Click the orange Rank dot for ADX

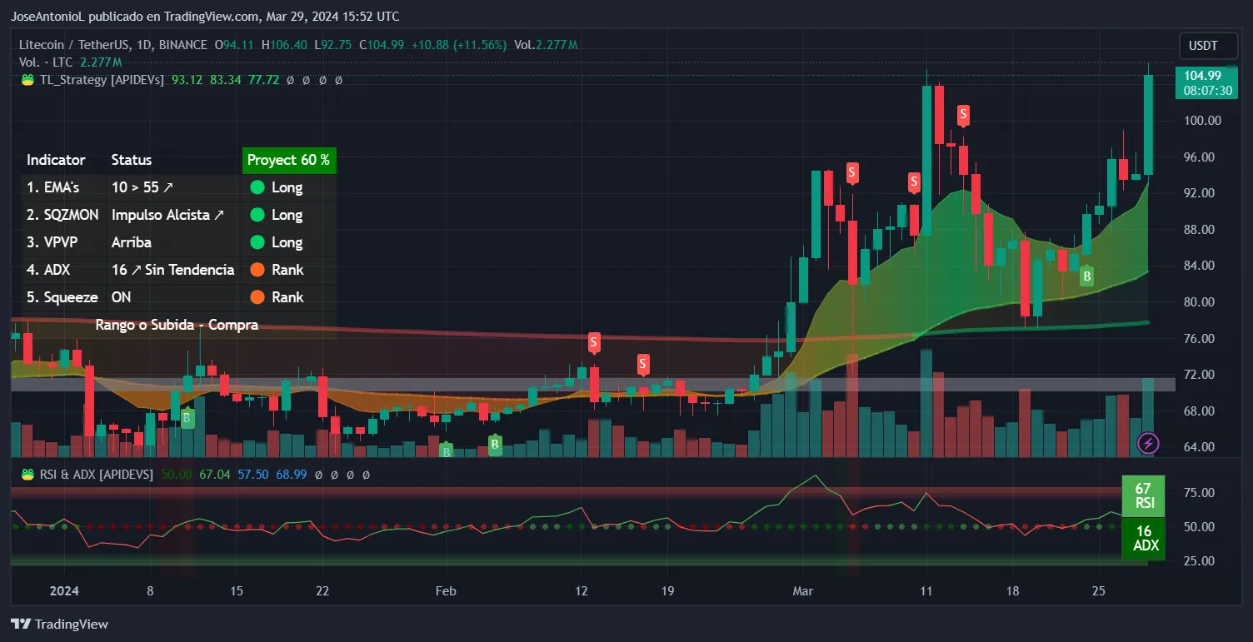[x=257, y=270]
